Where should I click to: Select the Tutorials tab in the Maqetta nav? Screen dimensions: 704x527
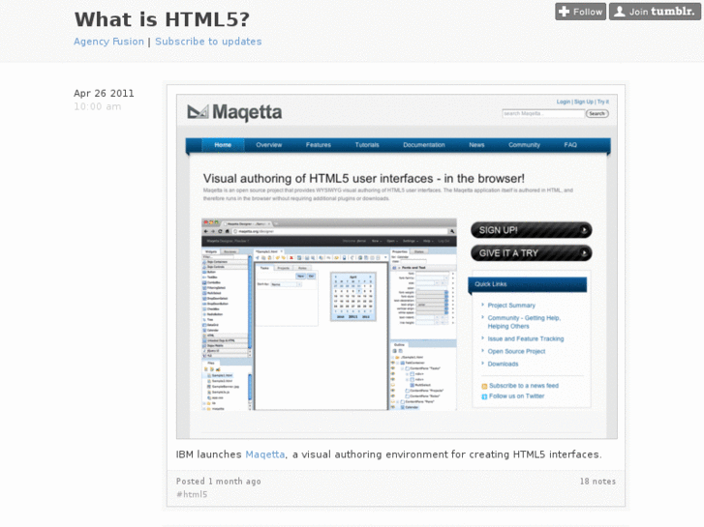367,145
